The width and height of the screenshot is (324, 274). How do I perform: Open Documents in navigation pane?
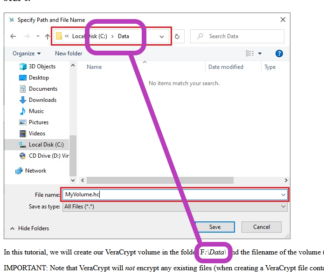pos(43,89)
